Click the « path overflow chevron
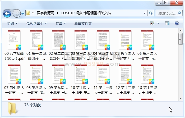The width and height of the screenshot is (185, 118). coord(33,13)
